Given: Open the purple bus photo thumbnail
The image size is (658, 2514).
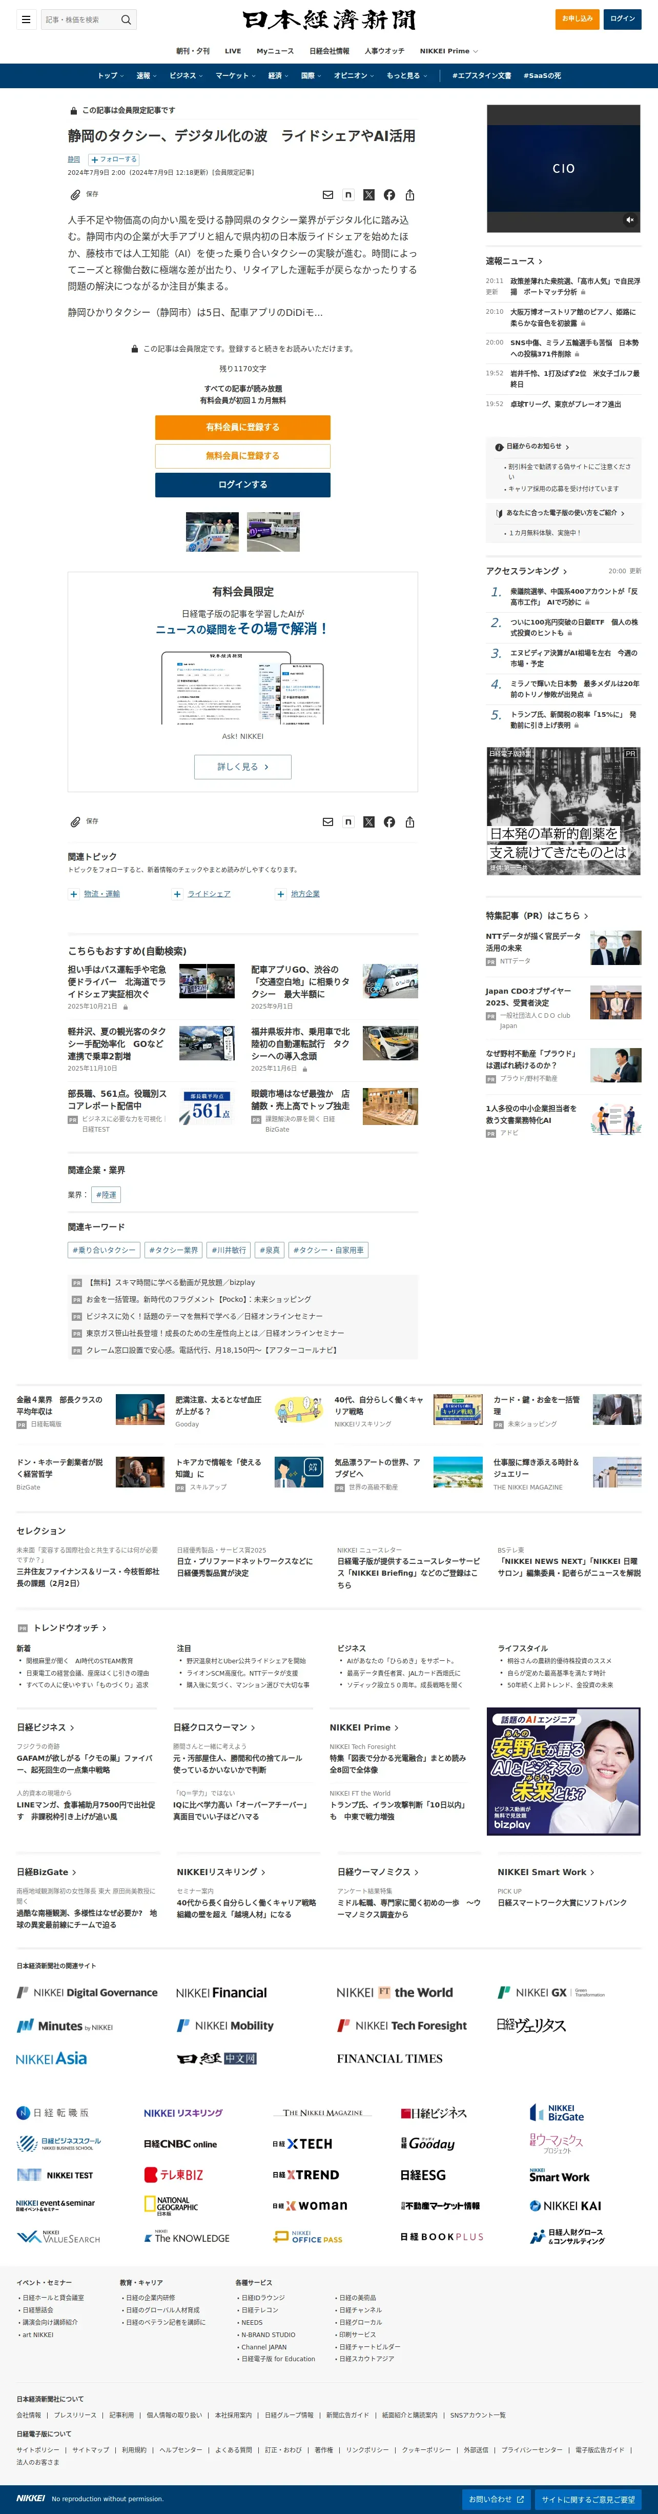Looking at the screenshot, I should pyautogui.click(x=273, y=532).
